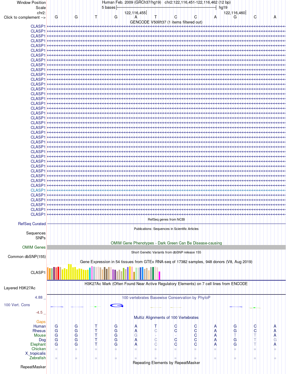Open Gene Expression in 54 tissues GTEx title
This screenshot has height=374, width=286.
click(x=166, y=262)
